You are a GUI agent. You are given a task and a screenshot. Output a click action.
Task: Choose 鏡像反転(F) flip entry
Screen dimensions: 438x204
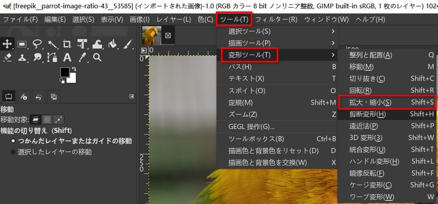tap(387, 173)
